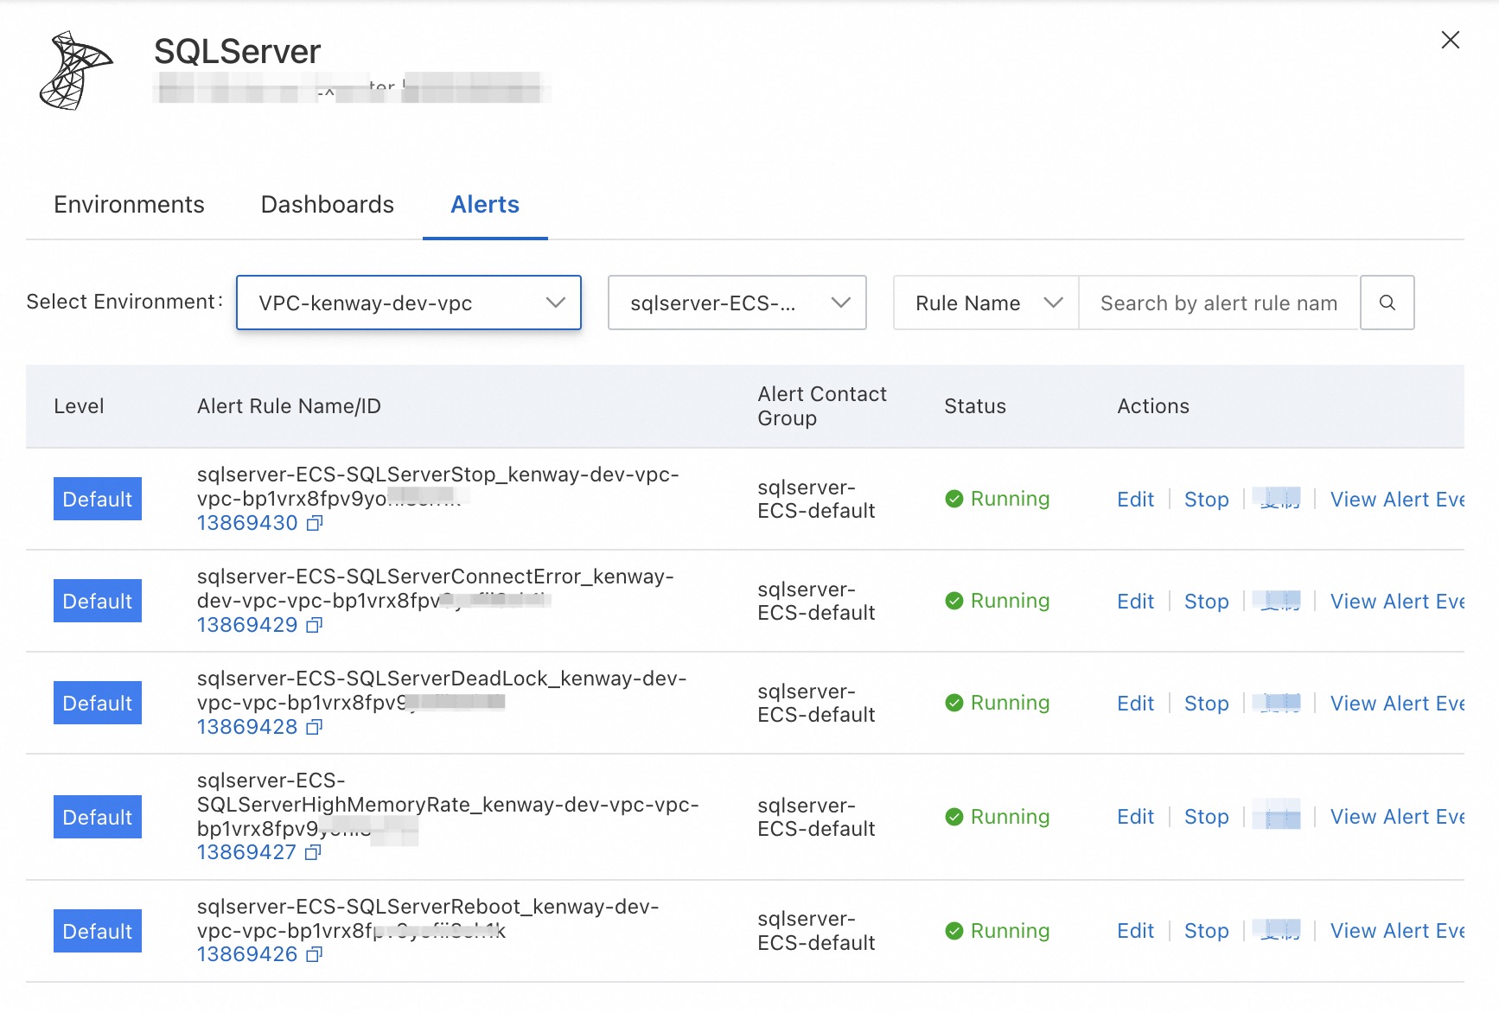The width and height of the screenshot is (1499, 1013).
Task: View alert events for SQLServerConnectError rule
Action: (1397, 602)
